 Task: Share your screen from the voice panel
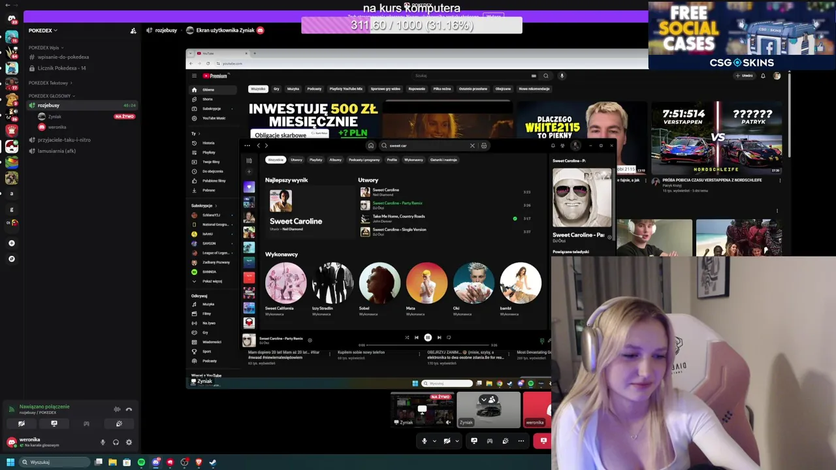(54, 424)
